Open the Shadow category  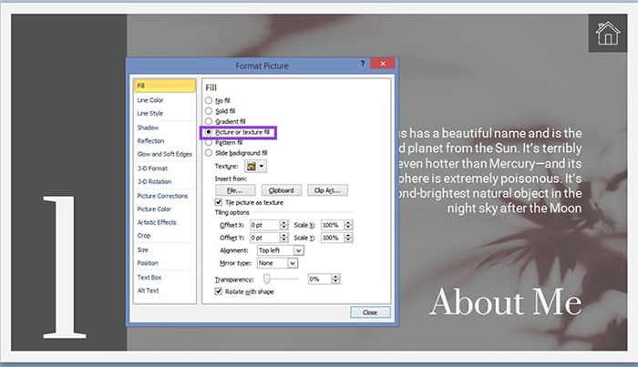tap(148, 127)
